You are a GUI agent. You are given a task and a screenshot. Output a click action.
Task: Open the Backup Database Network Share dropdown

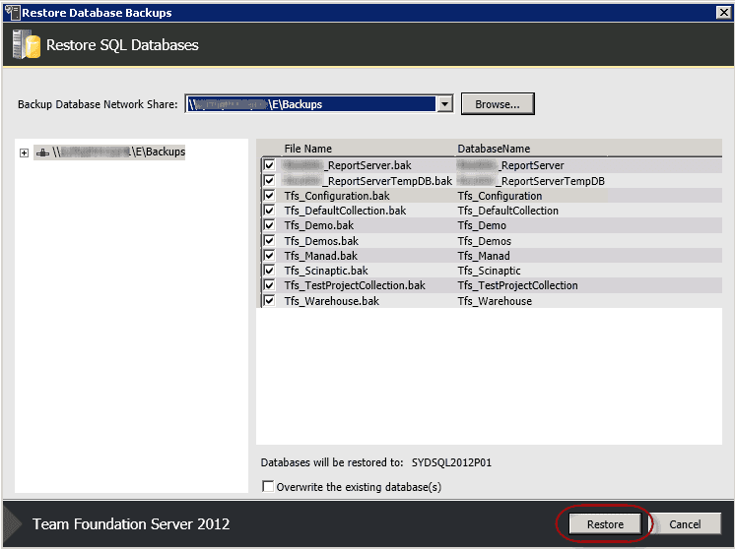[x=444, y=104]
